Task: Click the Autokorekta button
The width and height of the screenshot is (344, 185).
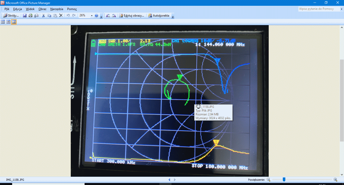Action: pos(159,16)
